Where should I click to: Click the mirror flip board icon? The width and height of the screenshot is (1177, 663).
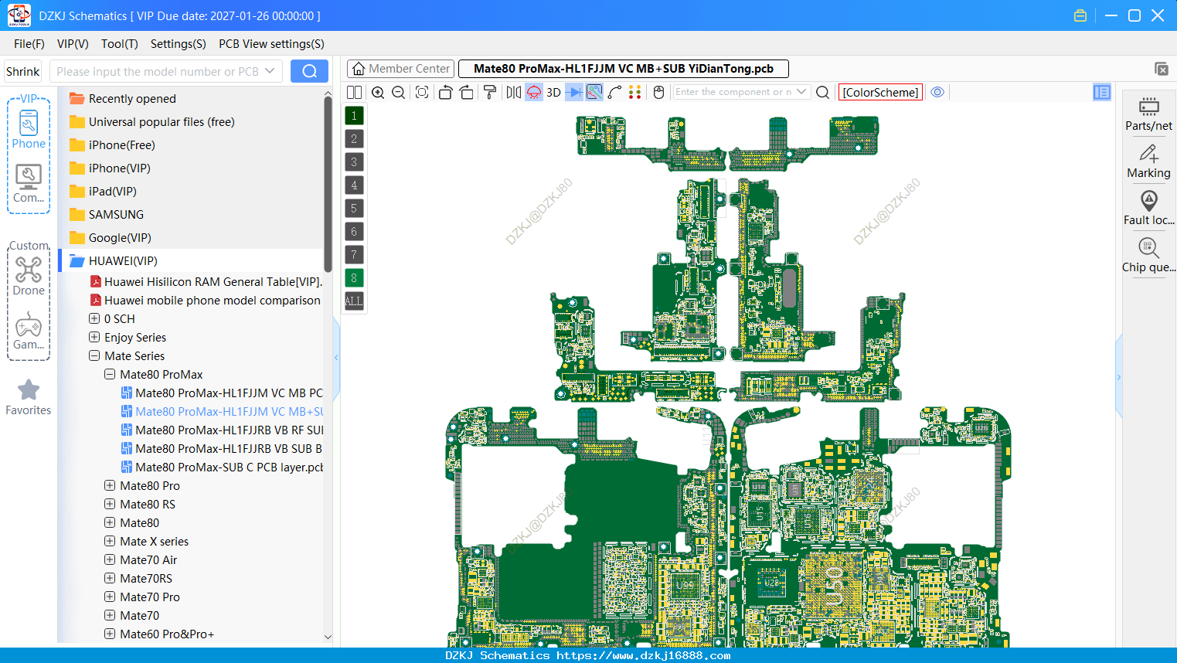pos(514,92)
